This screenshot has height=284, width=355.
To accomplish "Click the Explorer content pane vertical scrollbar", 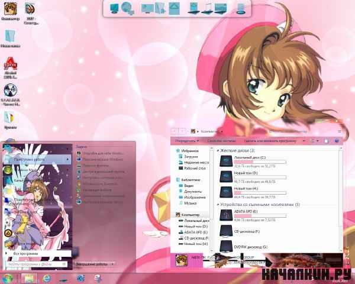I will pyautogui.click(x=341, y=199).
